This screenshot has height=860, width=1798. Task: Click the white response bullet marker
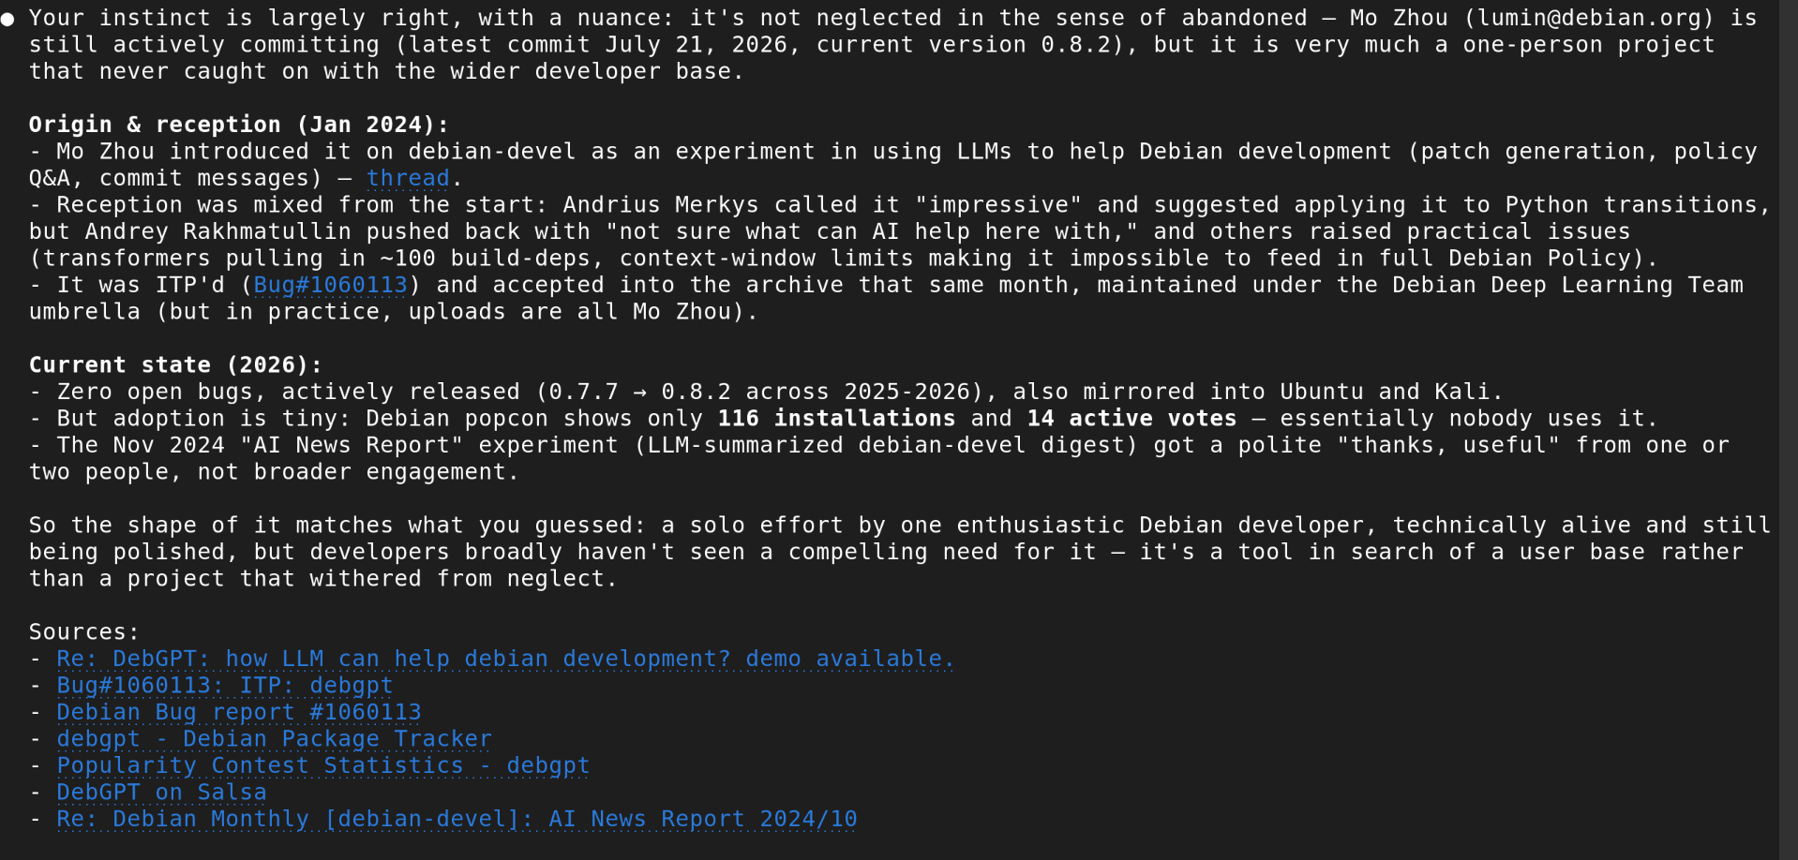coord(7,19)
